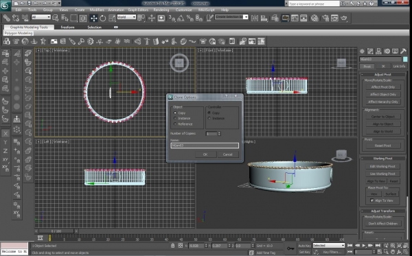
Task: Toggle the selection lock padlock icon
Action: (172, 246)
